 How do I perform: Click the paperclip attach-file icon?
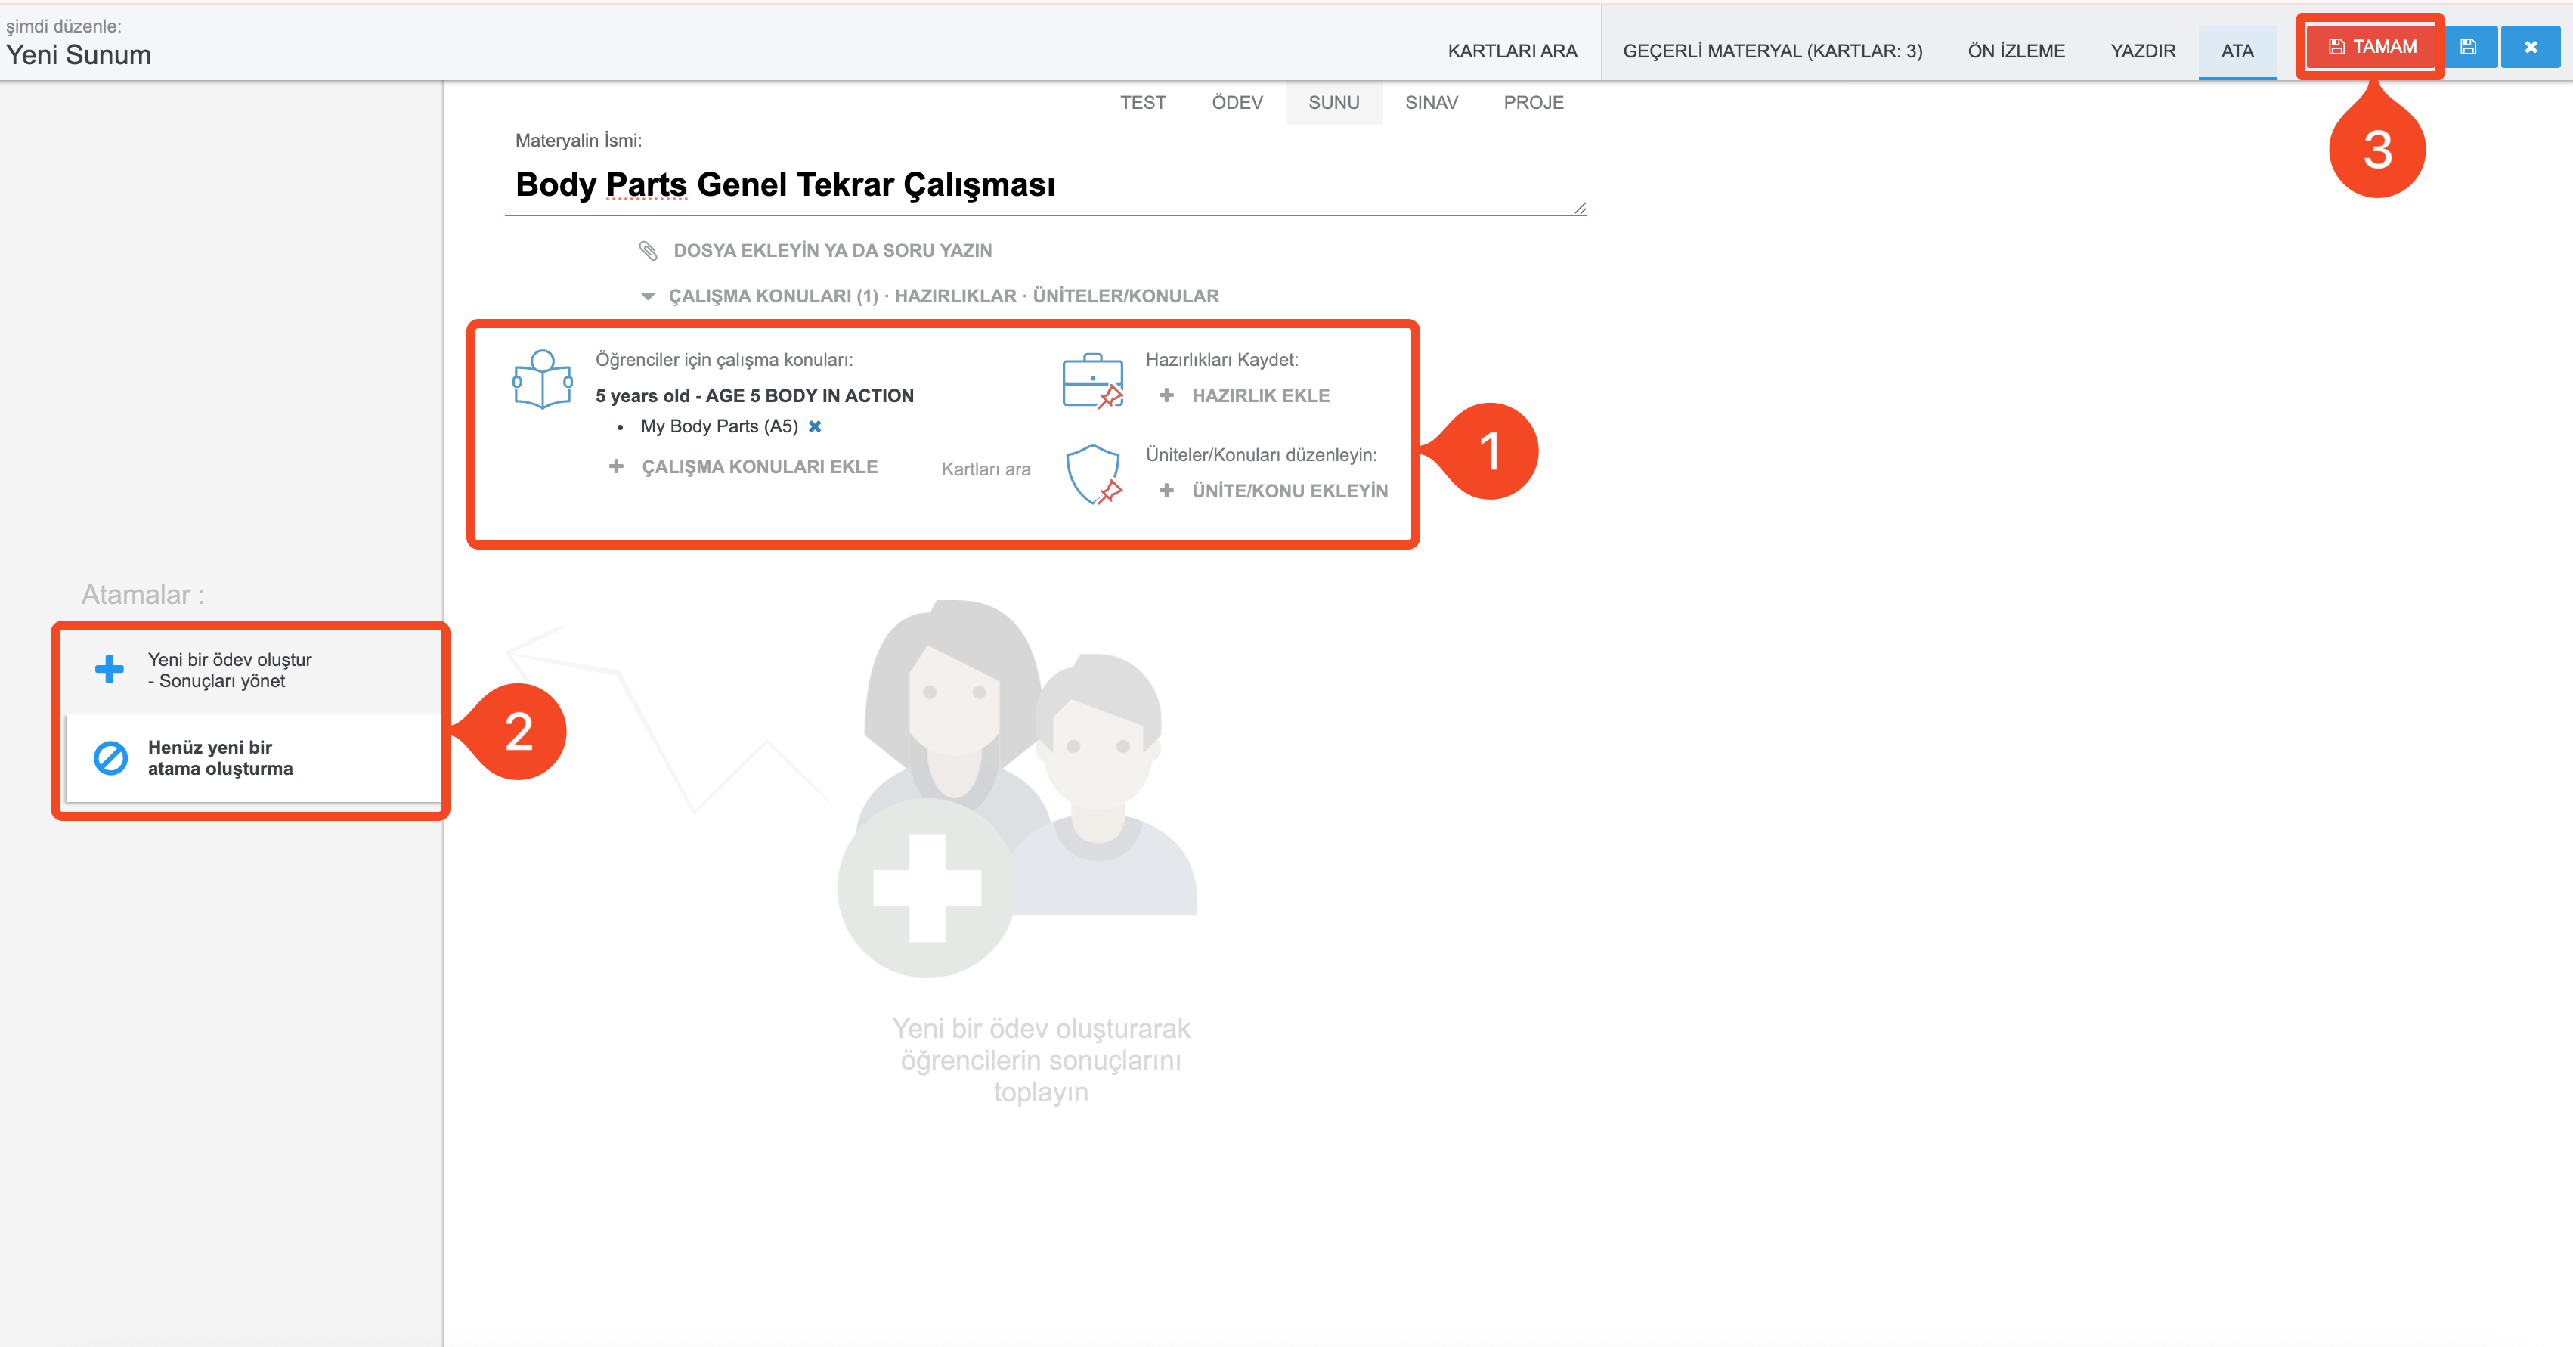(x=649, y=251)
